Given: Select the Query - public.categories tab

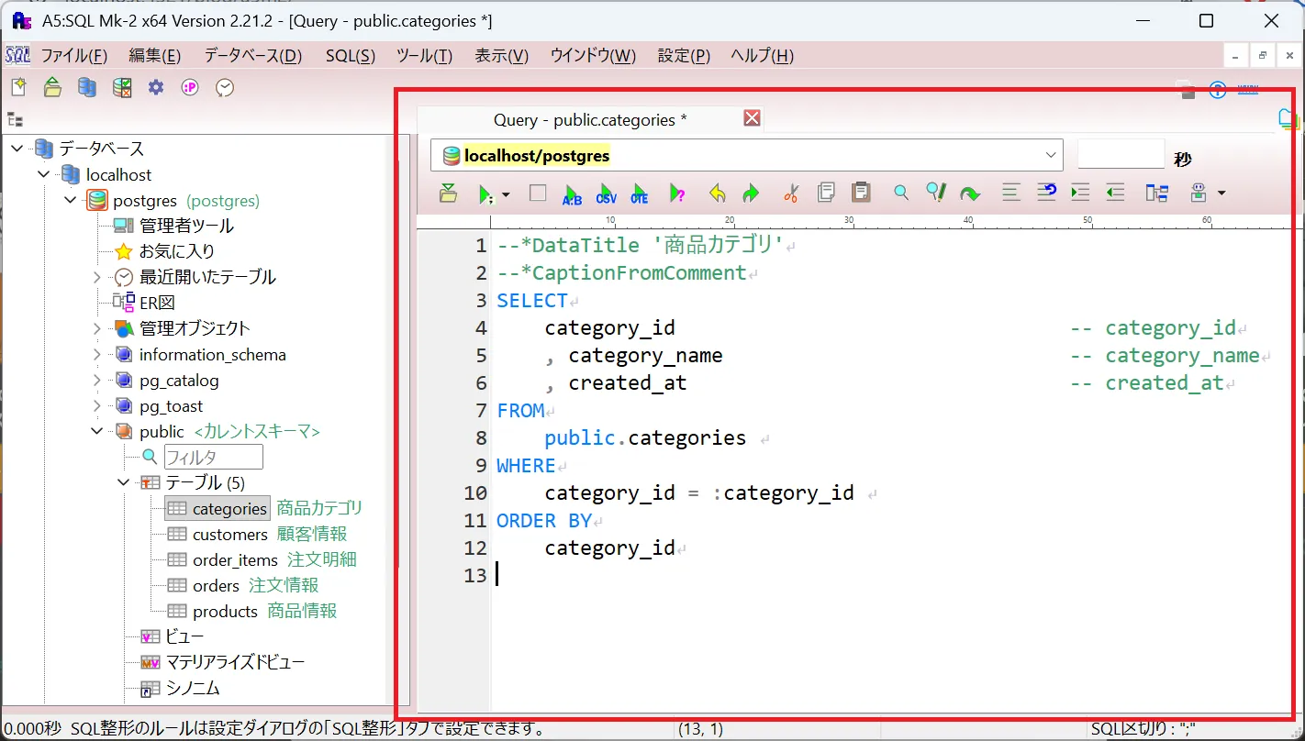Looking at the screenshot, I should pos(590,120).
